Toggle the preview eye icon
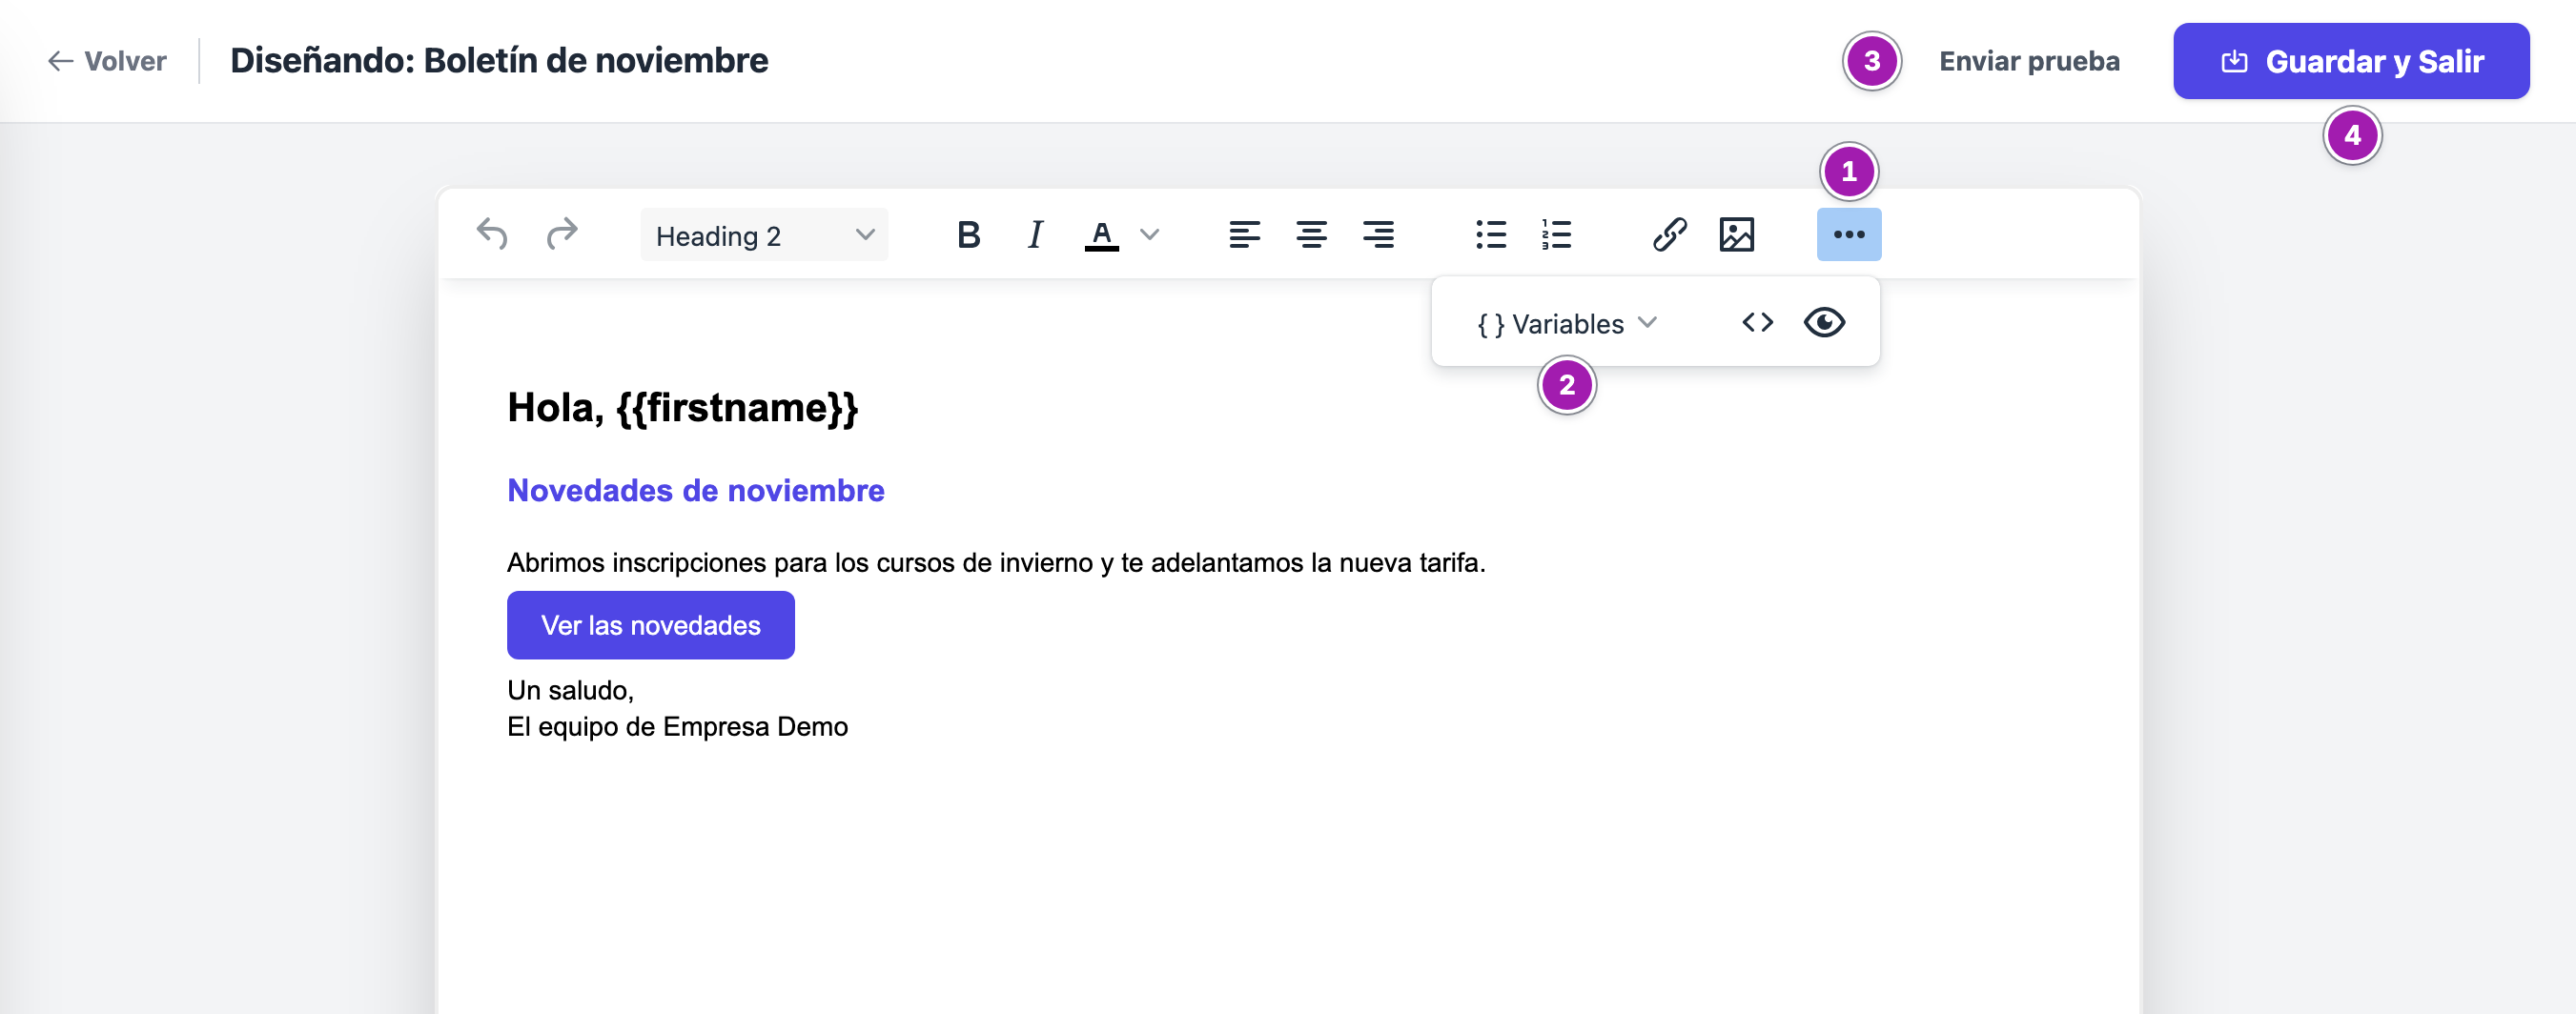 pos(1824,323)
